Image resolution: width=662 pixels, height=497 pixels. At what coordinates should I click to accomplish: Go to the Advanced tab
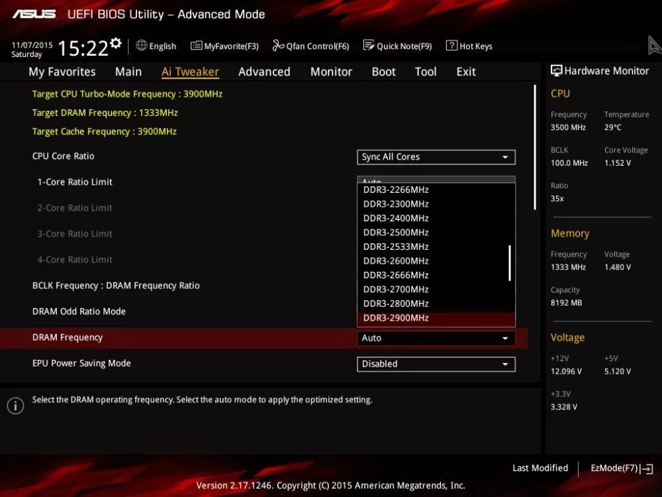pyautogui.click(x=264, y=72)
